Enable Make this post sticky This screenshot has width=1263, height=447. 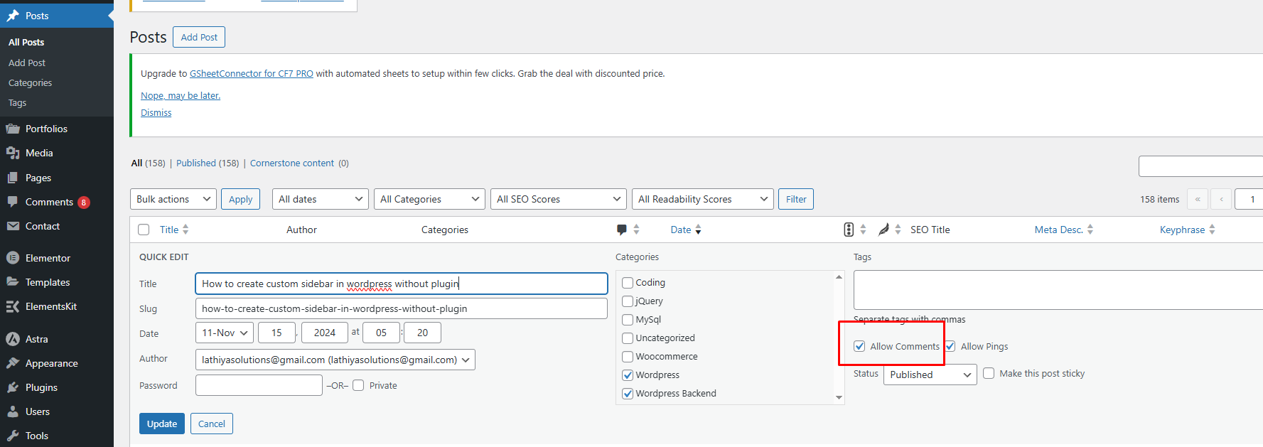coord(989,373)
